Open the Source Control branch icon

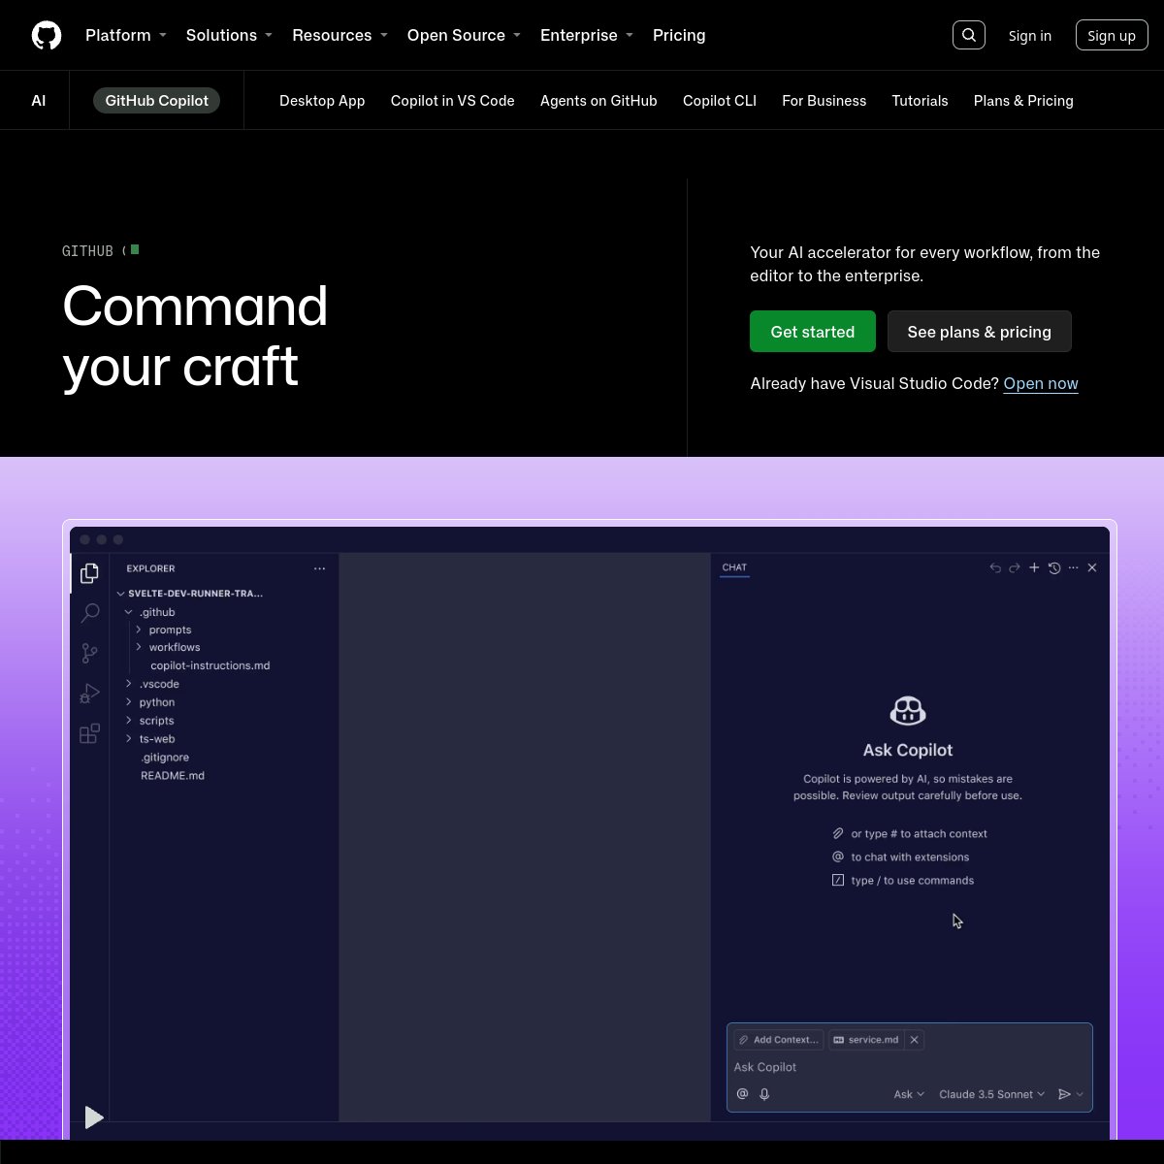tap(89, 654)
